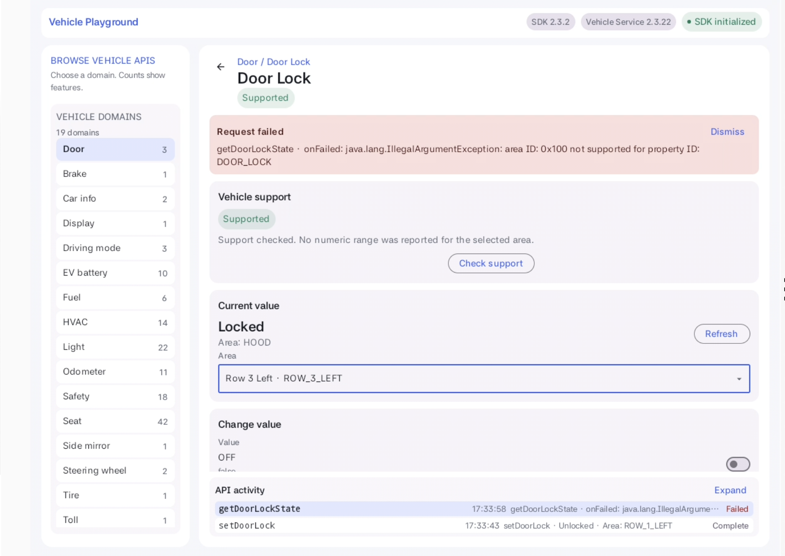785x556 pixels.
Task: Expand the API activity panel
Action: pyautogui.click(x=730, y=490)
